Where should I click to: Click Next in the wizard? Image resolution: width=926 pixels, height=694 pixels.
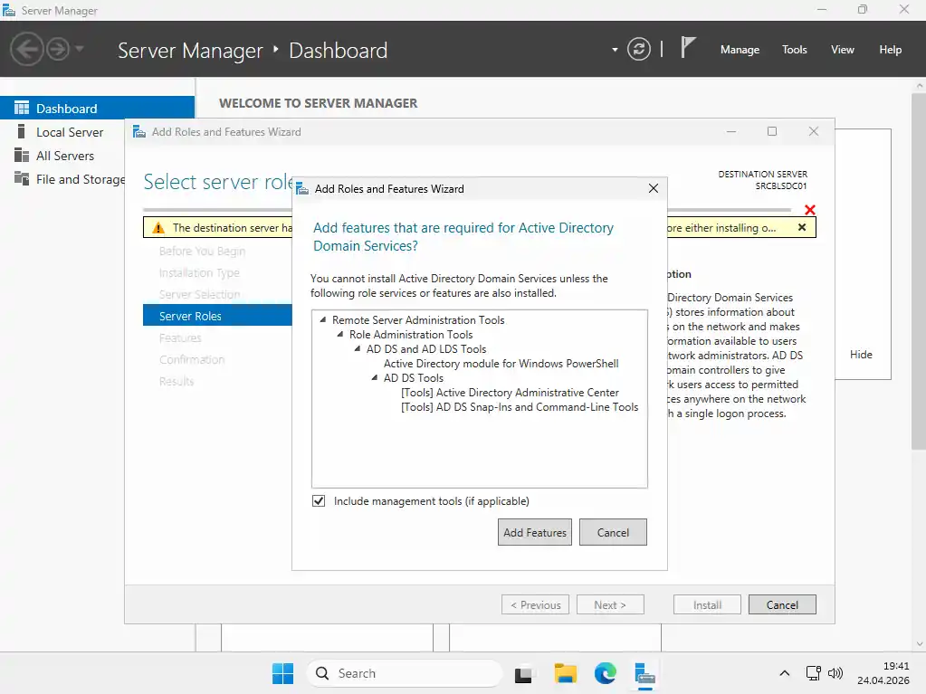click(x=610, y=605)
